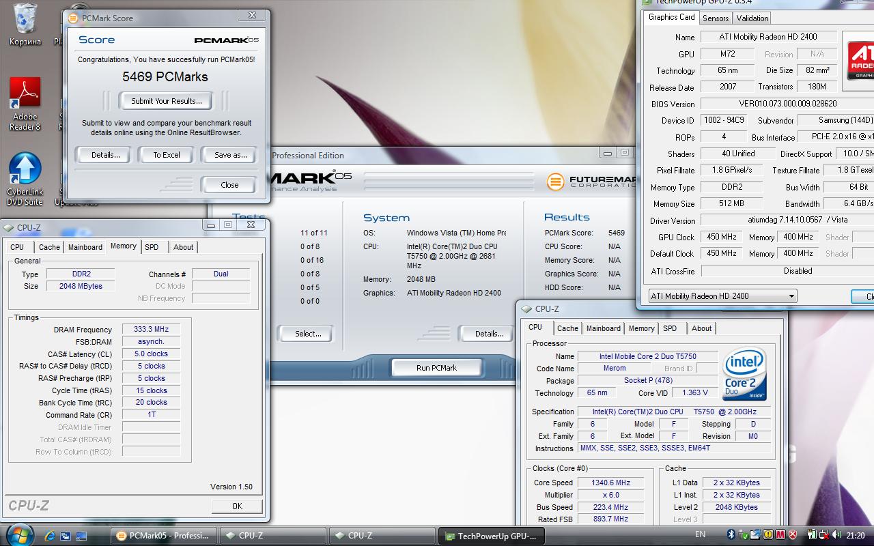Click the Driver Version atiumdag field in GPU-Z
Viewport: 874px width, 546px height.
pyautogui.click(x=787, y=220)
